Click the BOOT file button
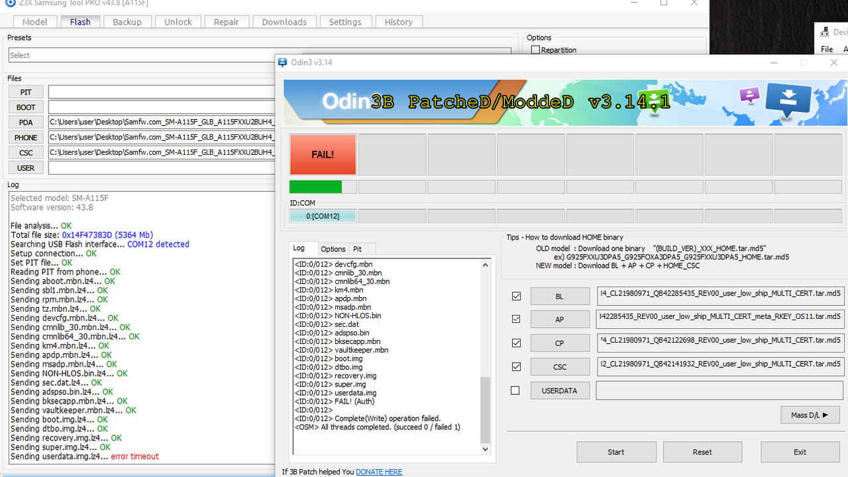This screenshot has height=477, width=848. click(x=26, y=107)
